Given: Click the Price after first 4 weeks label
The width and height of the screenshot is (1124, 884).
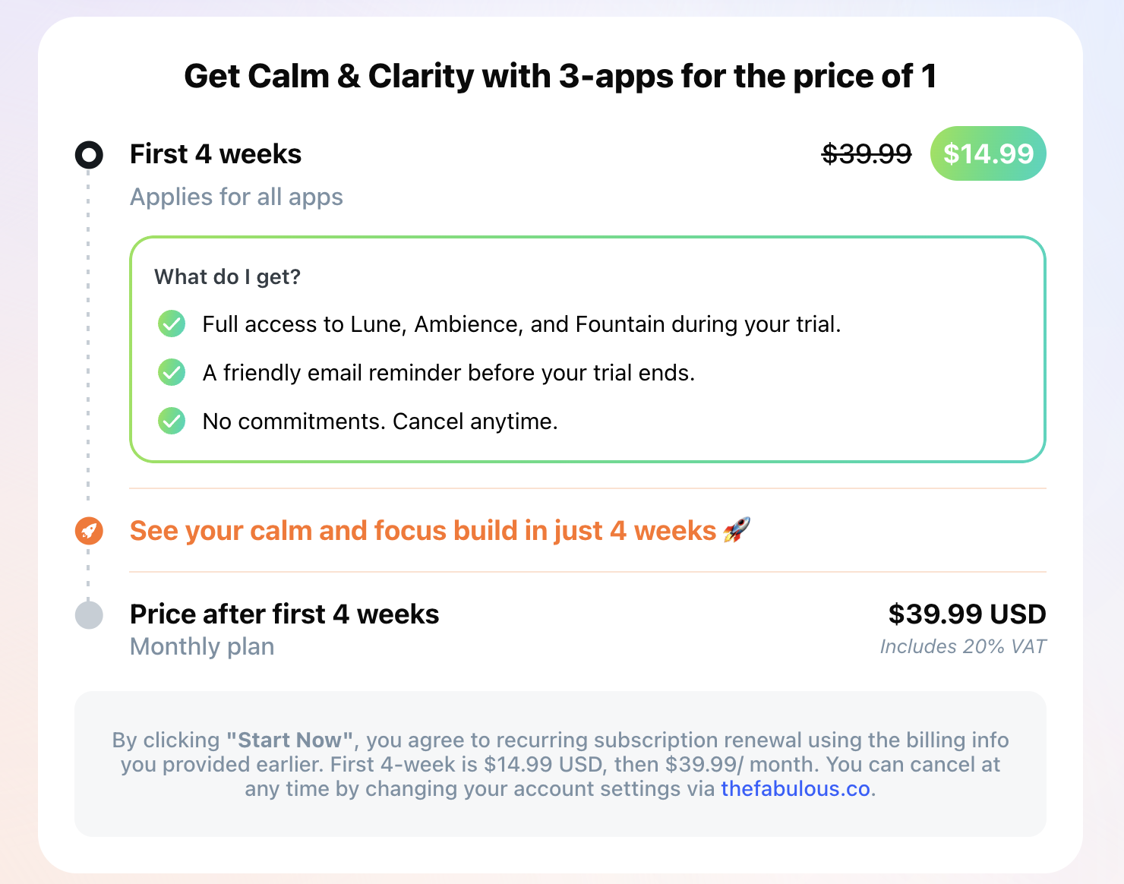Looking at the screenshot, I should (x=284, y=614).
